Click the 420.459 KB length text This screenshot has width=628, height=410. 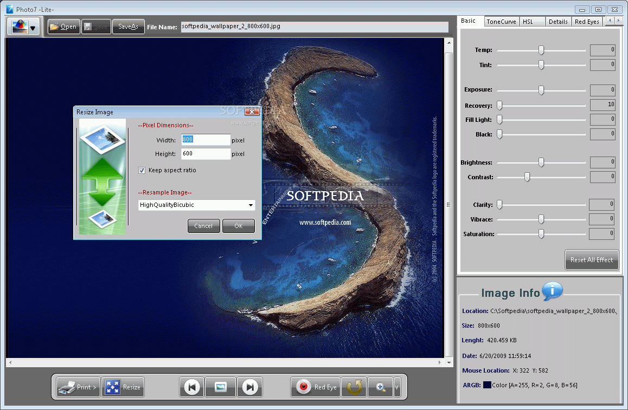point(502,340)
